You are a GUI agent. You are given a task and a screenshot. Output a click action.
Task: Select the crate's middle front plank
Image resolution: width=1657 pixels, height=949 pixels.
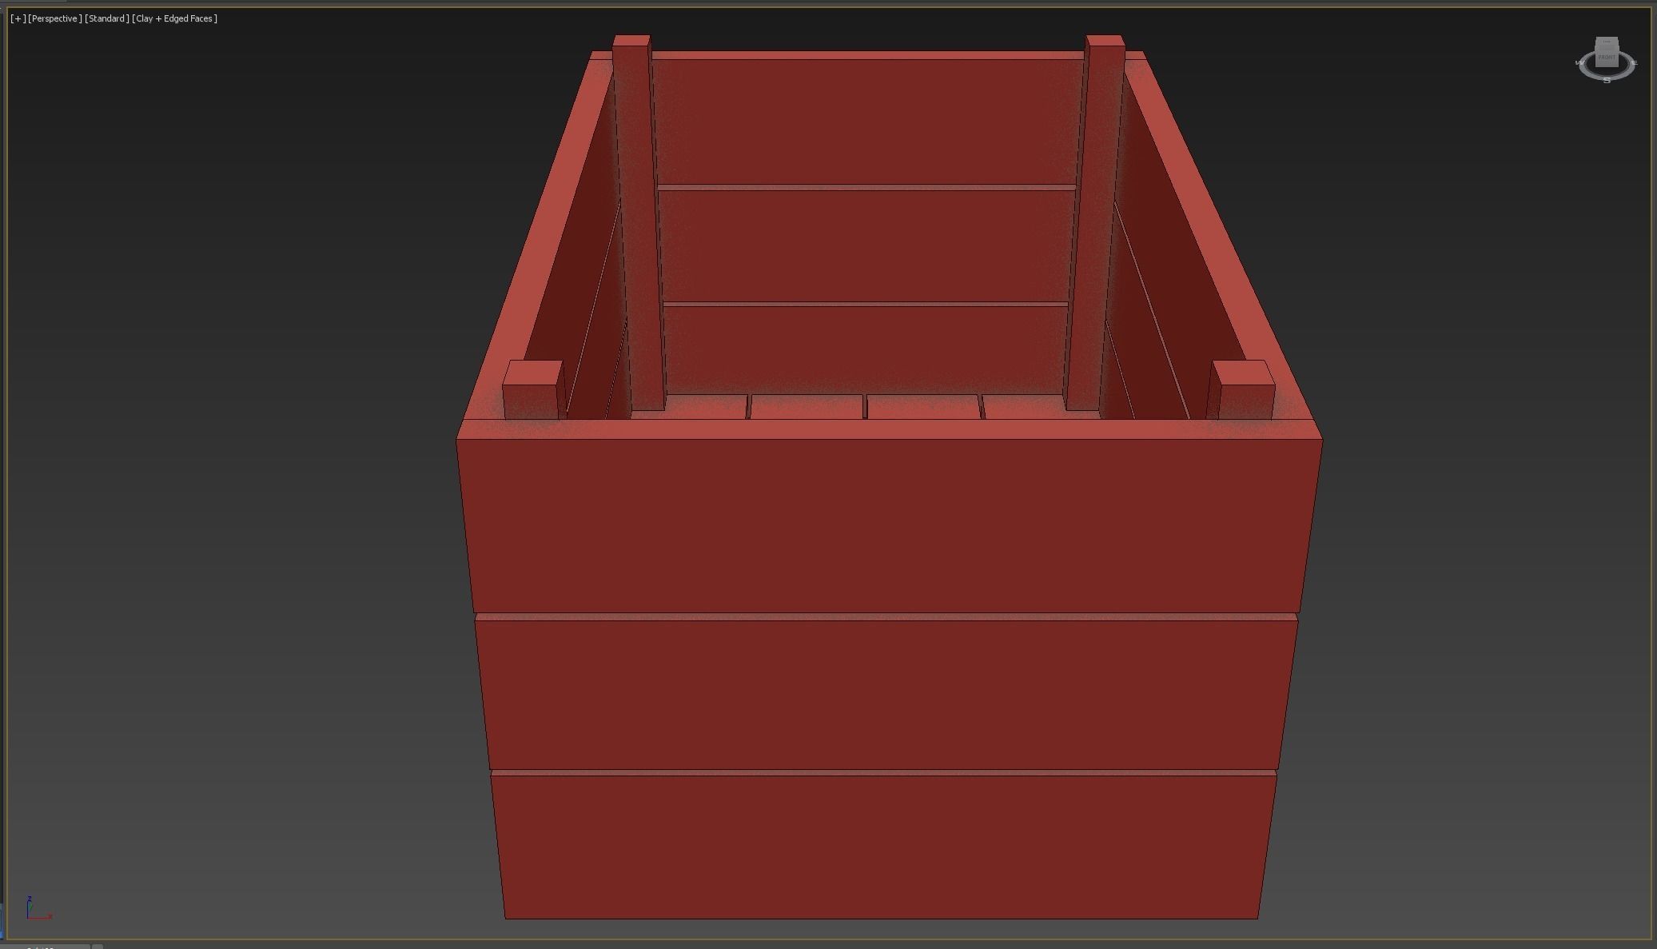[x=886, y=694]
